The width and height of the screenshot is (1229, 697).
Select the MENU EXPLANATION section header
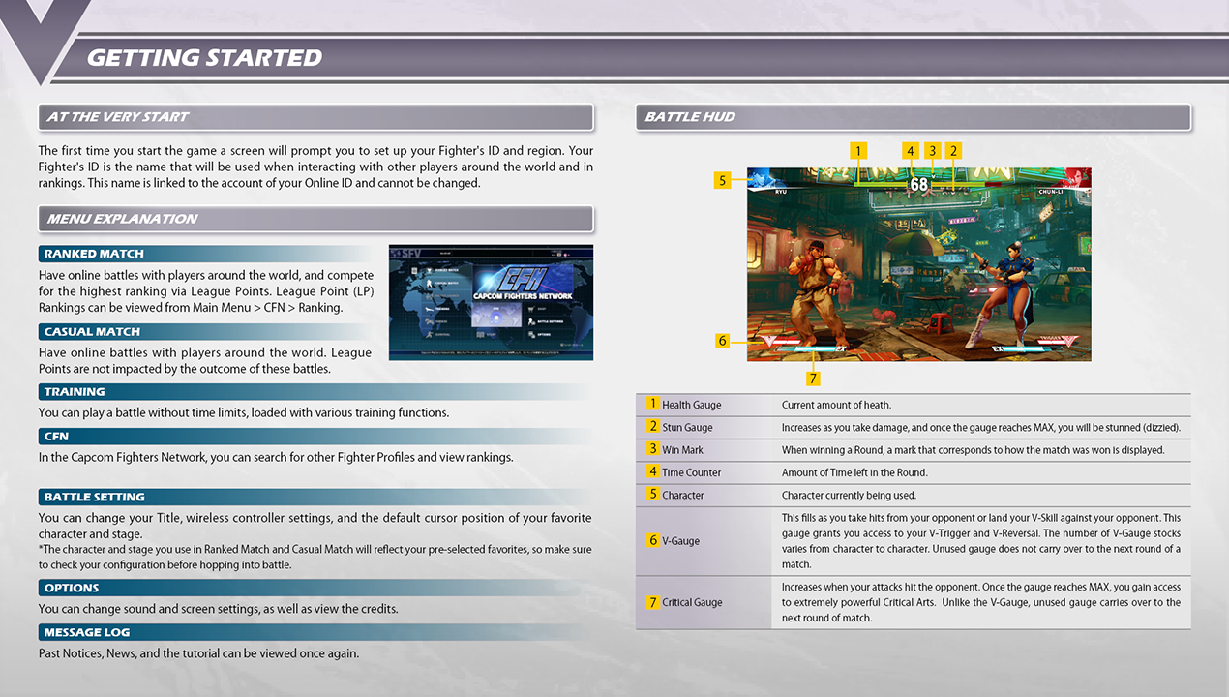pyautogui.click(x=315, y=219)
